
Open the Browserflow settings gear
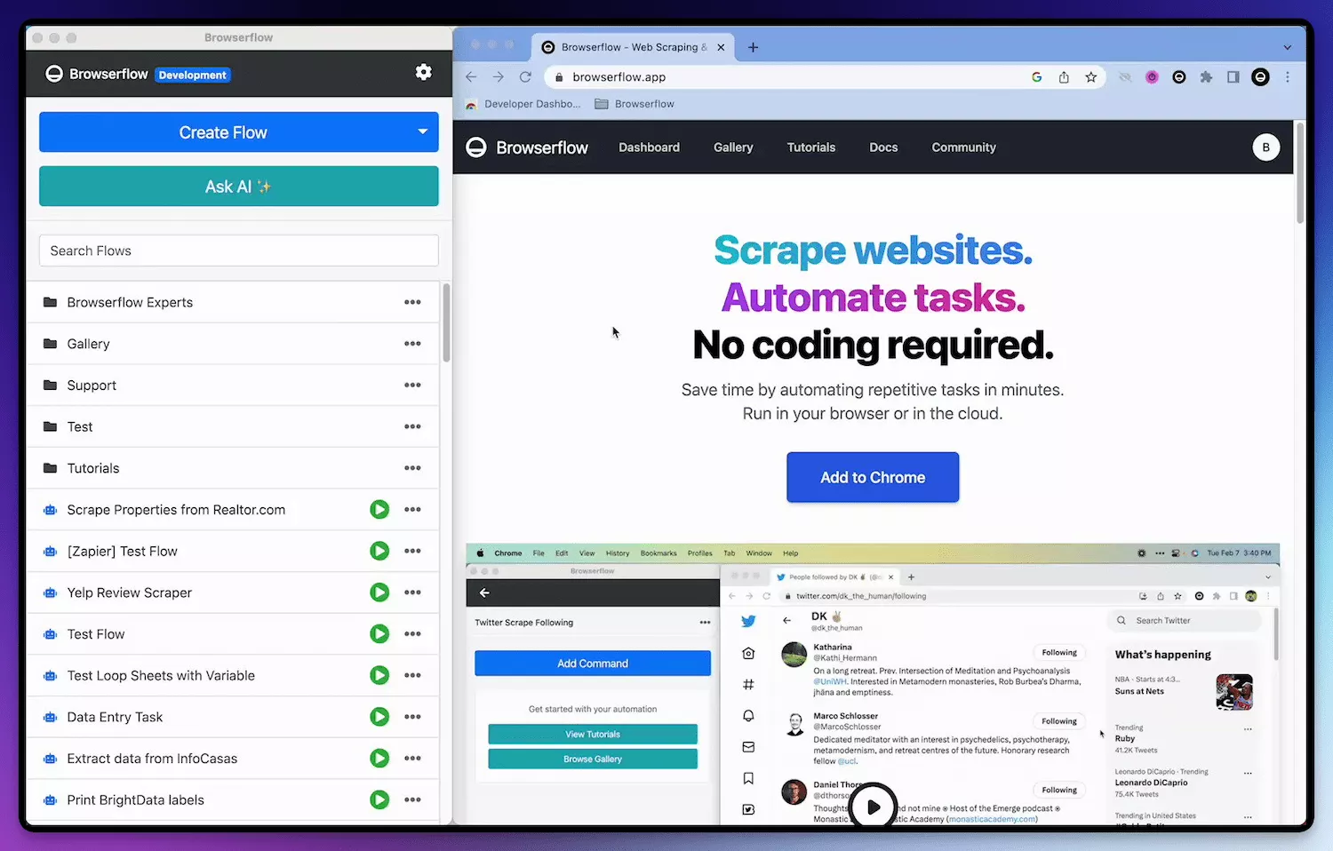424,73
